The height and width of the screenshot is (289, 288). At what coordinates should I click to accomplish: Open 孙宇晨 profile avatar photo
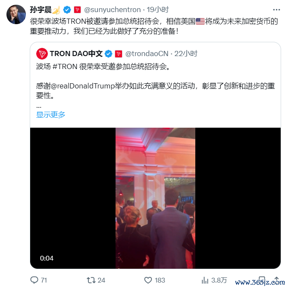[x=16, y=14]
